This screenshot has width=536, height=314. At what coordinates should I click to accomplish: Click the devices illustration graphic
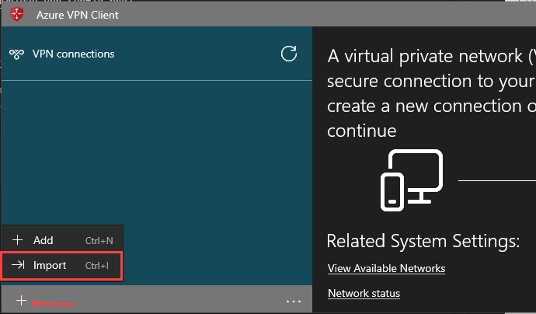tap(412, 180)
